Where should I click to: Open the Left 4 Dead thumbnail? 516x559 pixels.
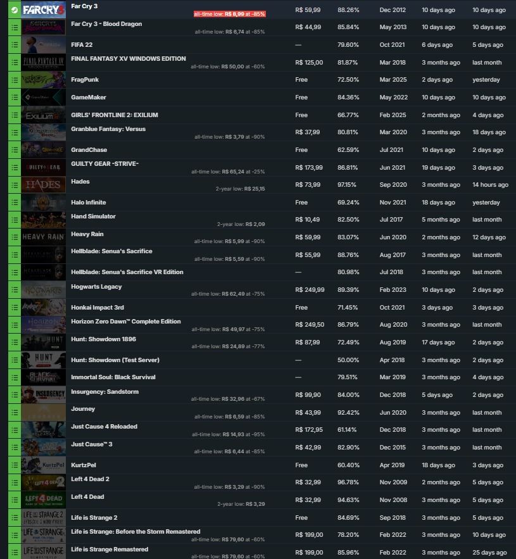[x=44, y=500]
